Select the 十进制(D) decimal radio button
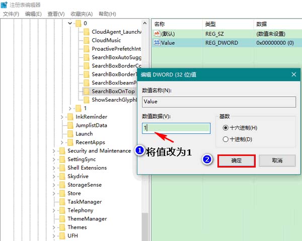The image size is (302, 241). 225,139
